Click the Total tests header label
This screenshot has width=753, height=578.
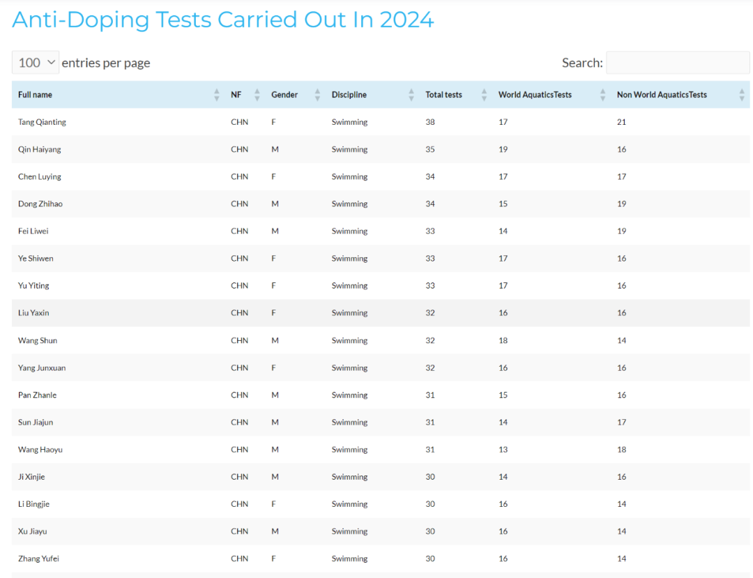point(443,95)
